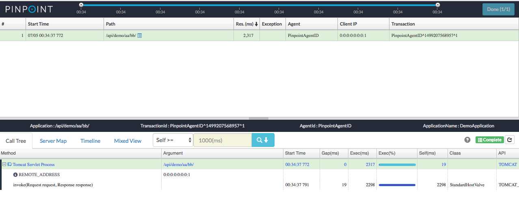Sort by Res. (ms) column header

pyautogui.click(x=247, y=24)
